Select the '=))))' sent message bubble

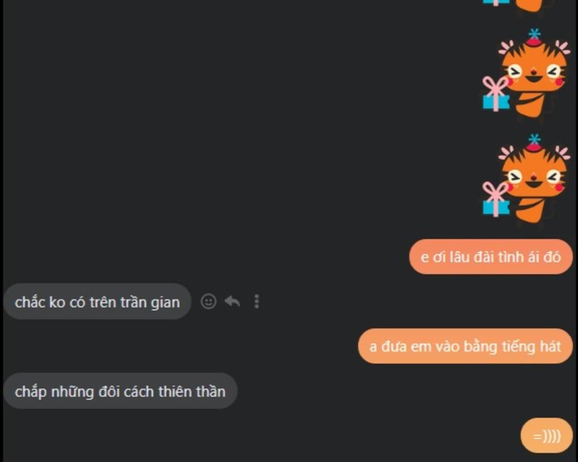point(546,435)
